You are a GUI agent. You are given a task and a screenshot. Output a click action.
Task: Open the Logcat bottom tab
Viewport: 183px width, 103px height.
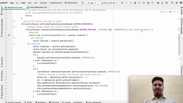pos(66,102)
